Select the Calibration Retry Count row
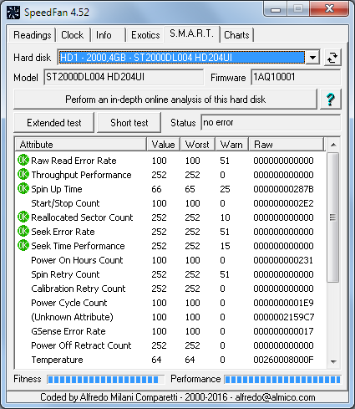 pyautogui.click(x=170, y=289)
